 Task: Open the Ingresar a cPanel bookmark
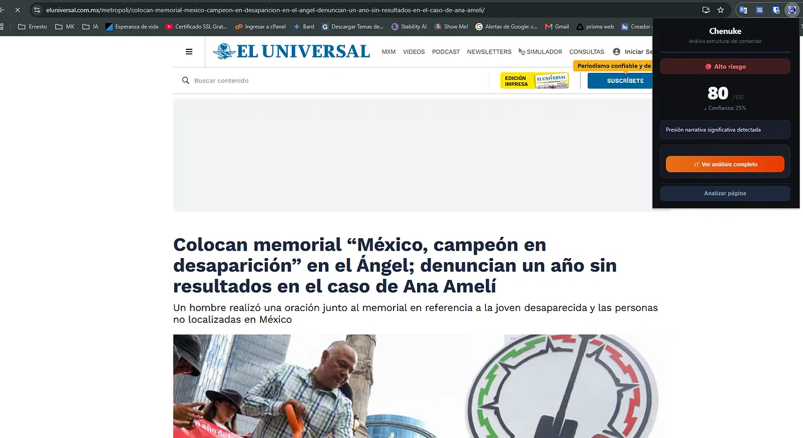click(261, 26)
